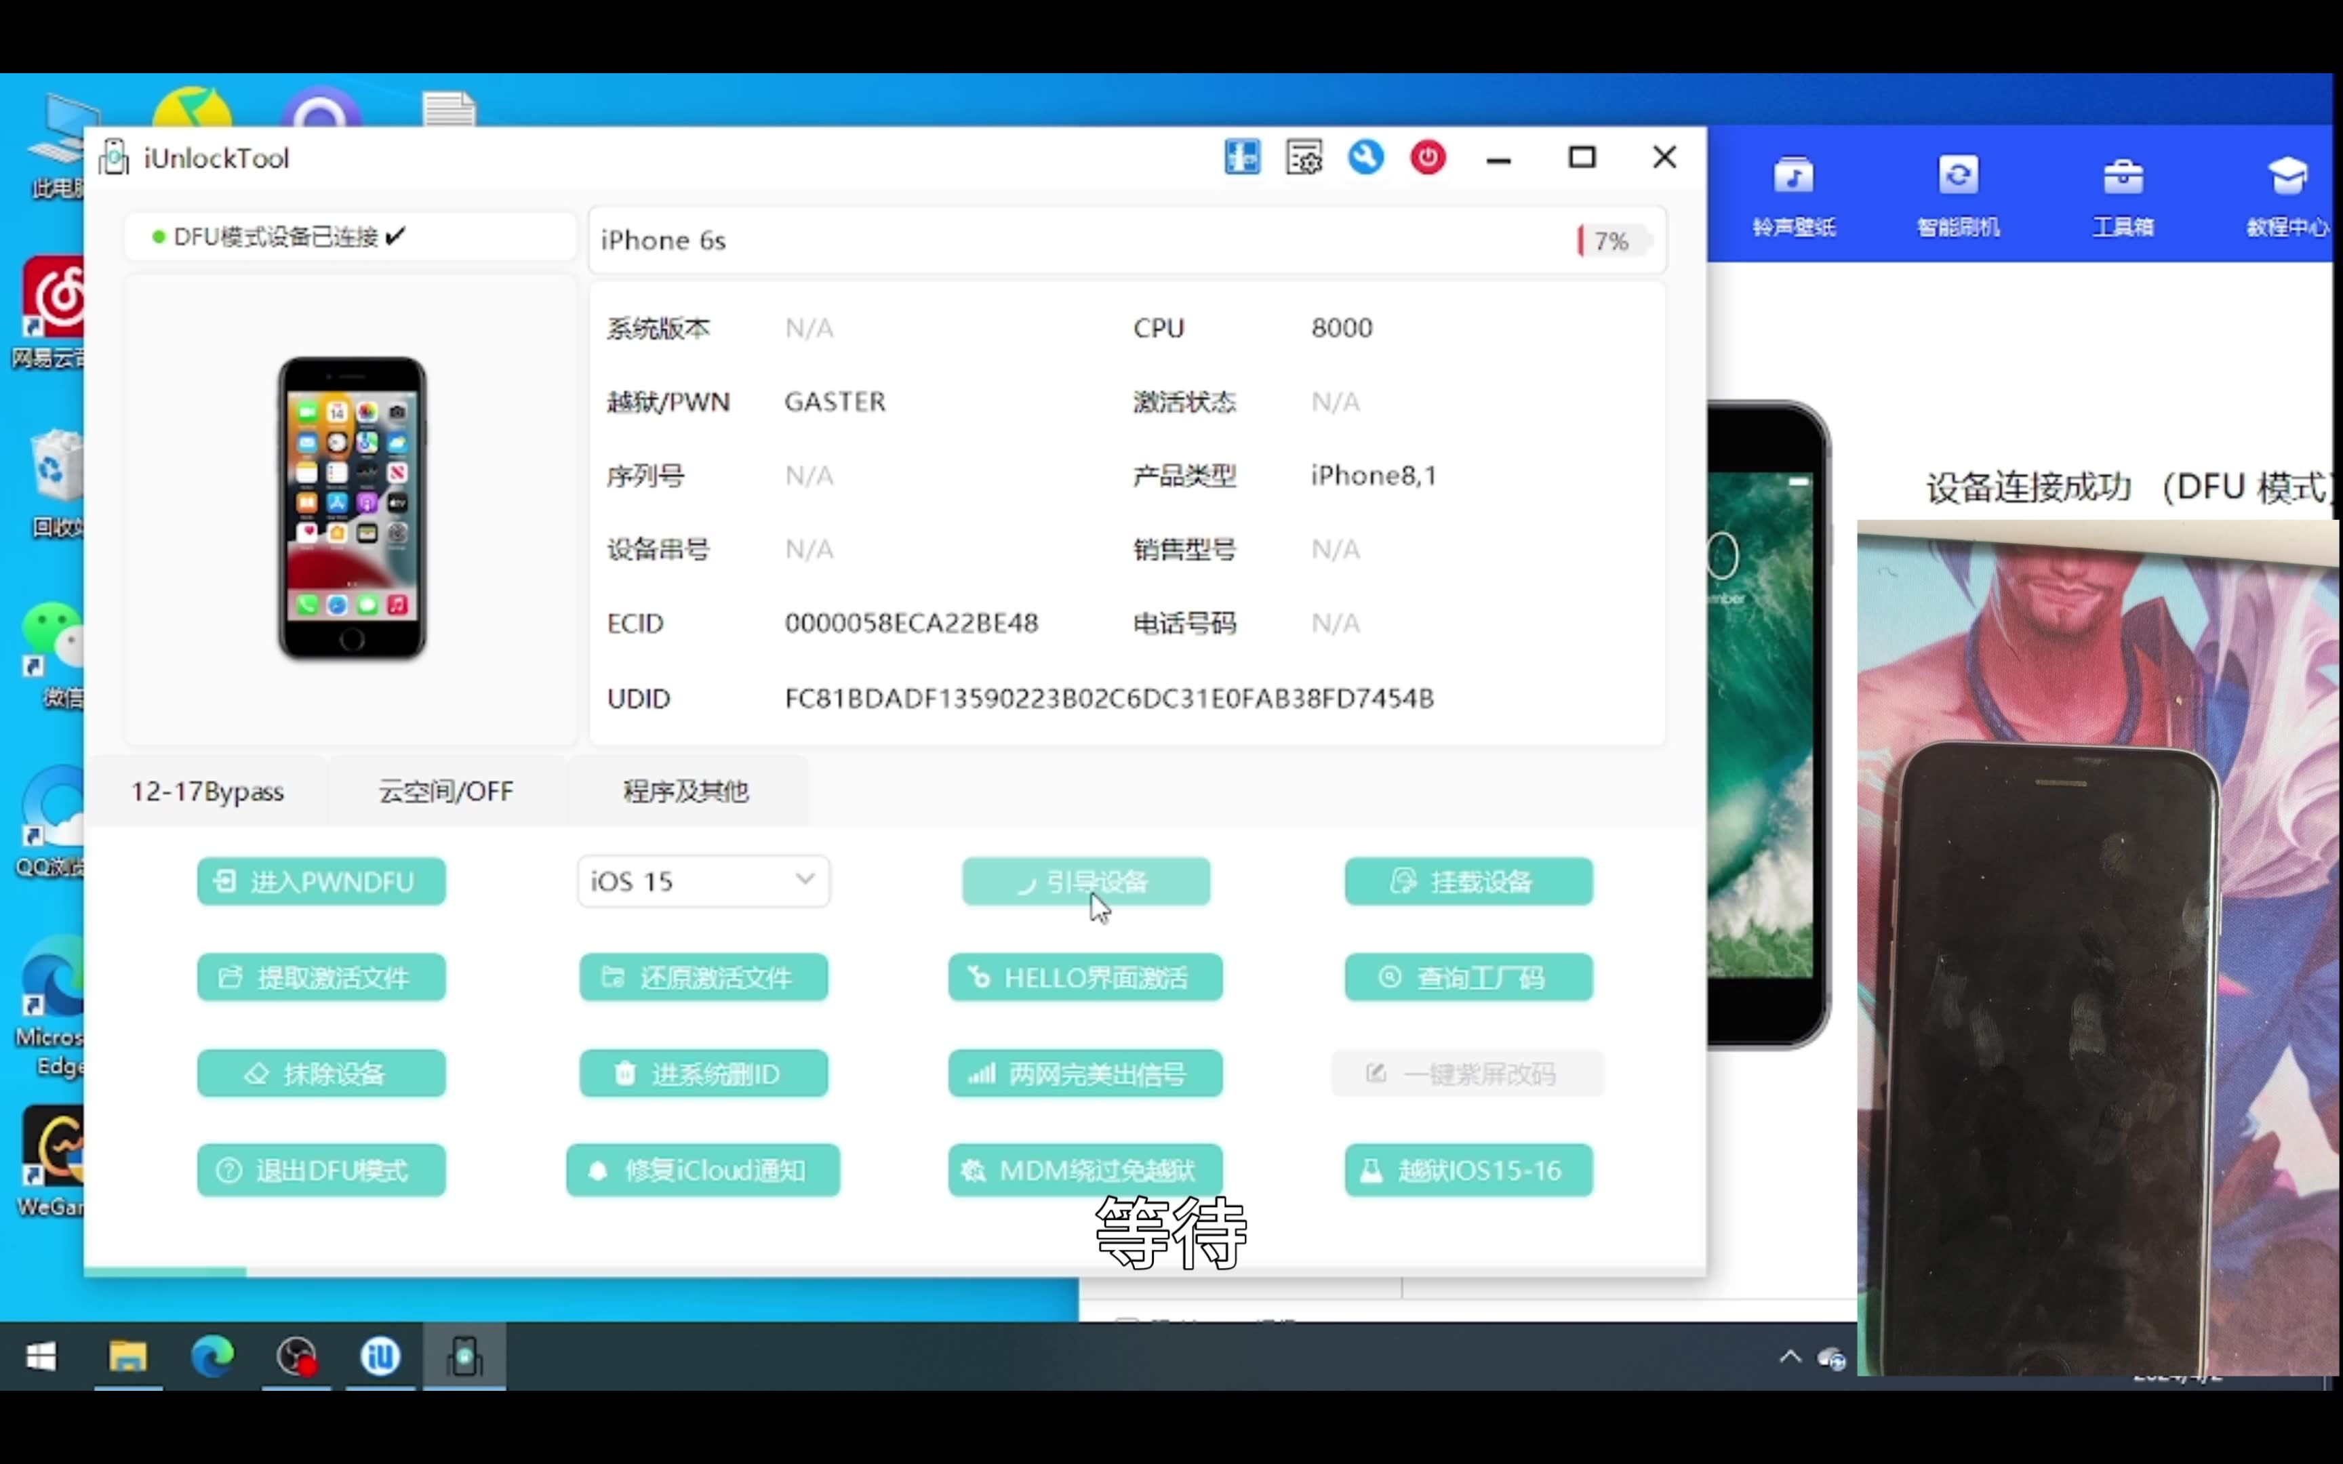
Task: Click the iPhone 6s device image
Action: coord(353,508)
